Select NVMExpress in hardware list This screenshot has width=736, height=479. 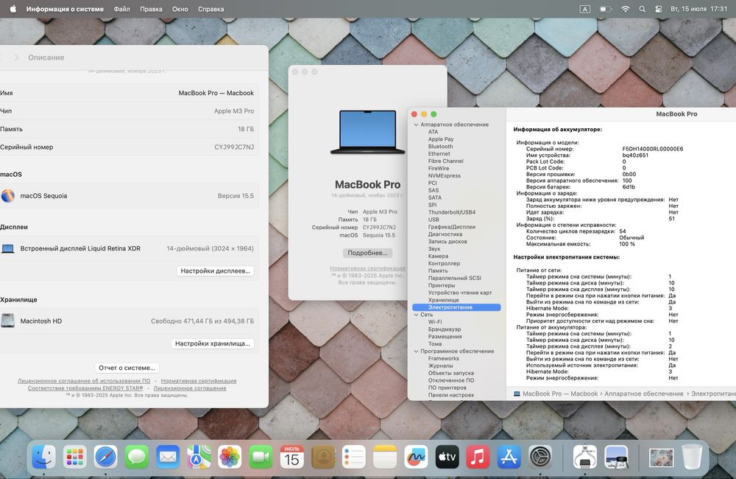click(444, 176)
